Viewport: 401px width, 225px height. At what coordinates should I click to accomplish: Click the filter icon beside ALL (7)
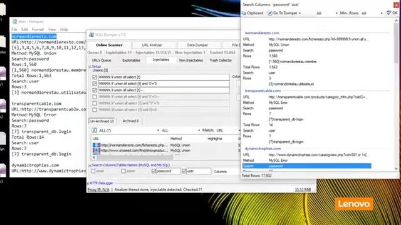tap(94, 131)
